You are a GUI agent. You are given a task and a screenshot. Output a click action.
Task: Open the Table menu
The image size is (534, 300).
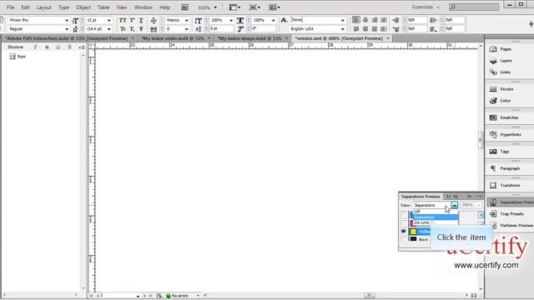103,7
